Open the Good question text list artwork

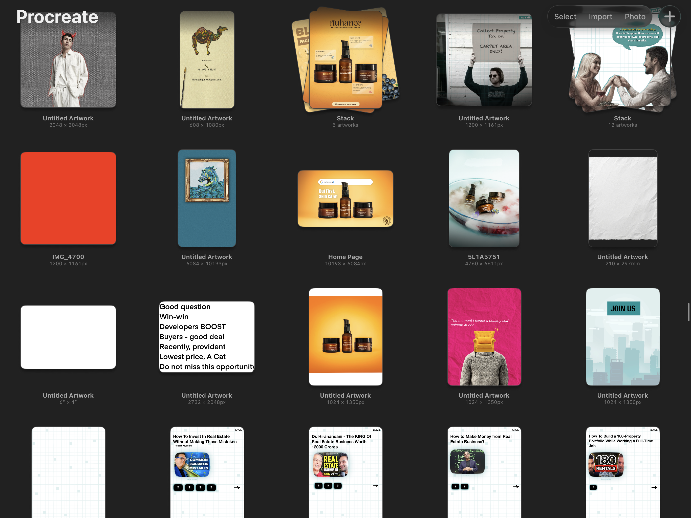(x=207, y=336)
